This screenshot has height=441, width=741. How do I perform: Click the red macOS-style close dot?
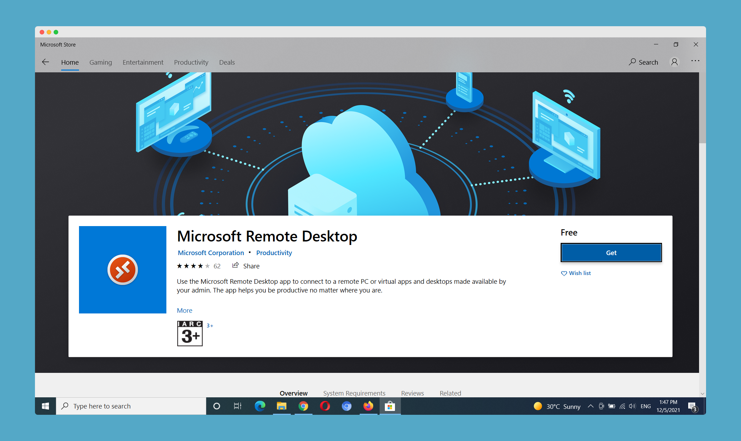tap(42, 32)
